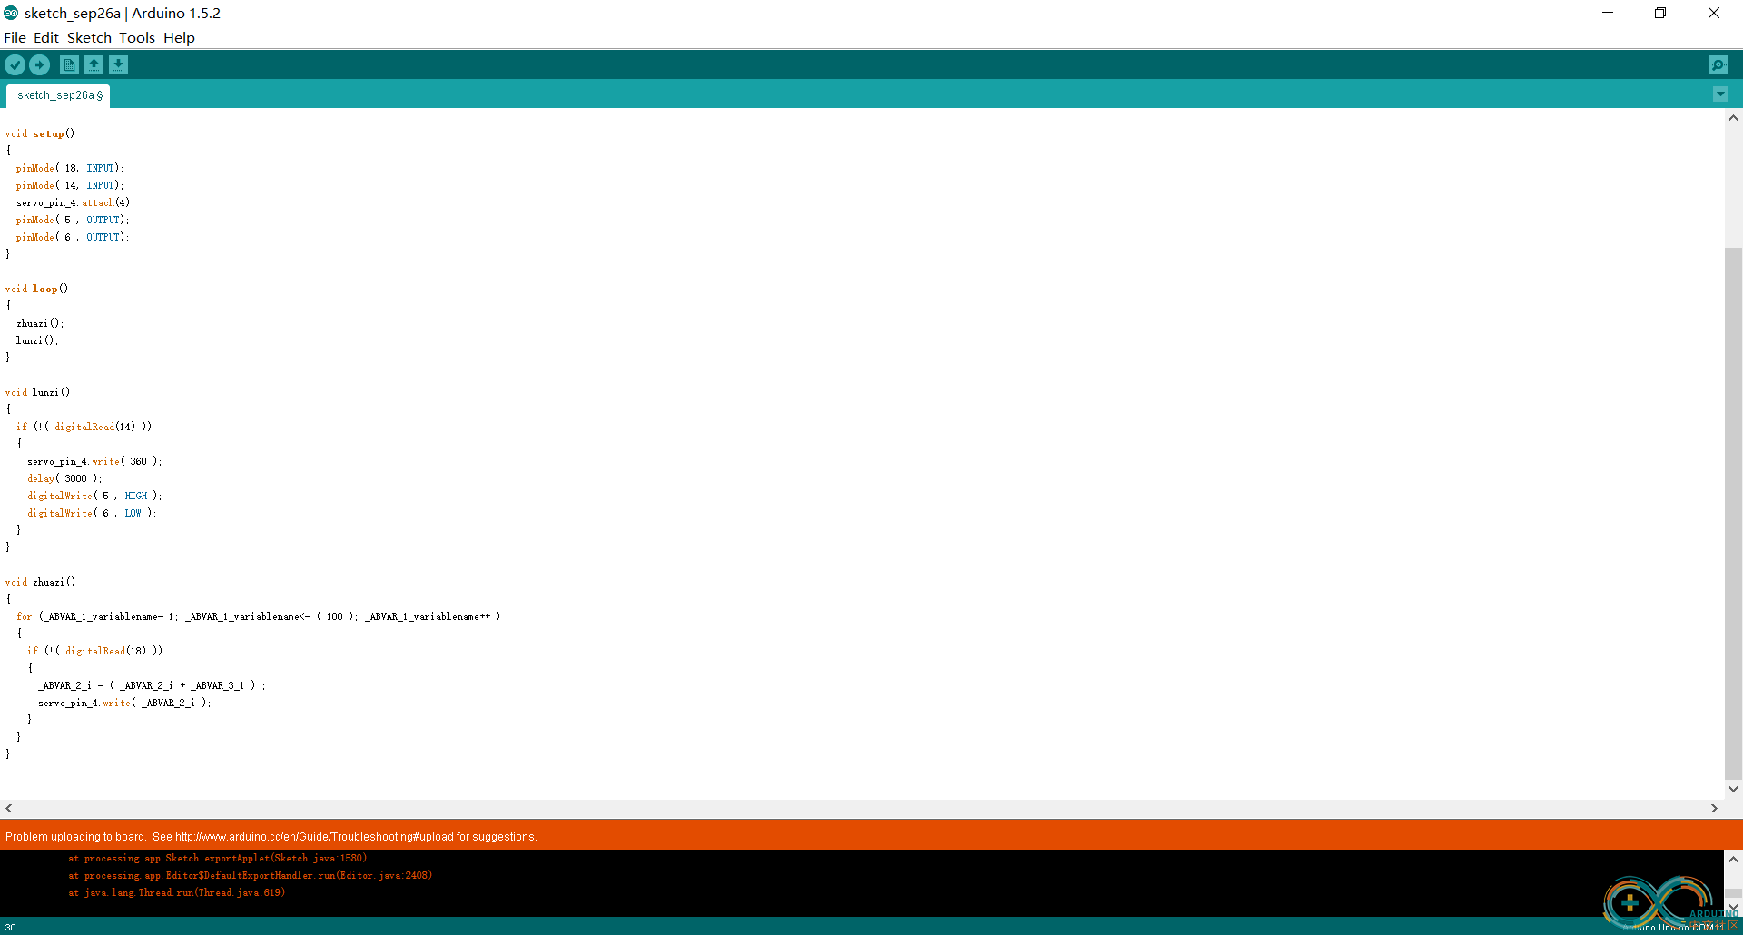Click console line 'Editor$DefaultExportHandler.run'
This screenshot has width=1743, height=935.
(251, 875)
